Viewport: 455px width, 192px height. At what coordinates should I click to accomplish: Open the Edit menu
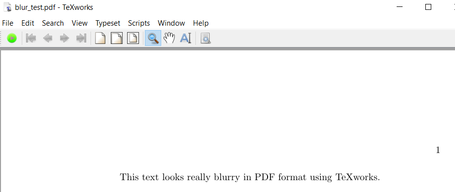28,23
